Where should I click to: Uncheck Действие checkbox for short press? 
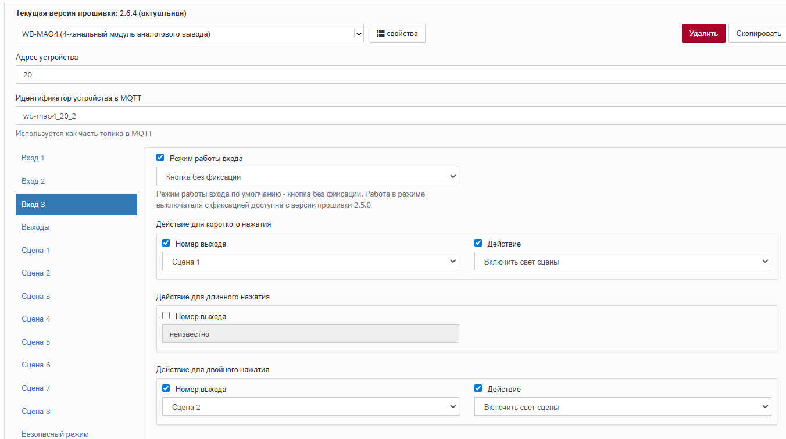pyautogui.click(x=478, y=244)
